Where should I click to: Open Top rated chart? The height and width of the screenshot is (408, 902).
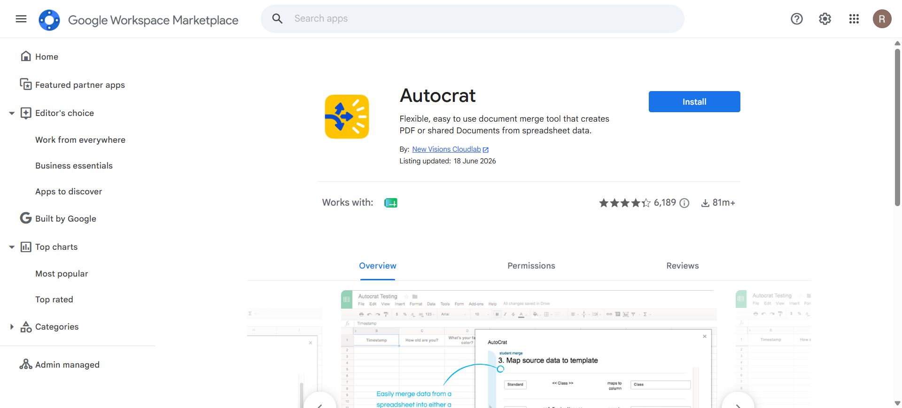(x=54, y=300)
